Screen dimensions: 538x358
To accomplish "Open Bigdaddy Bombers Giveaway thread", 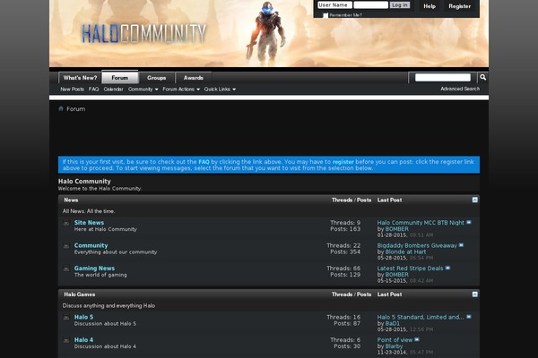I will tap(417, 245).
